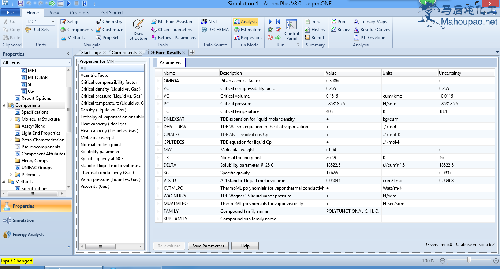Click the Help button

[245, 246]
